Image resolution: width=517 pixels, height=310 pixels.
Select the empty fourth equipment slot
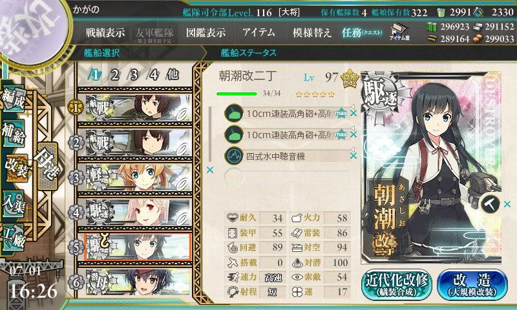287,177
